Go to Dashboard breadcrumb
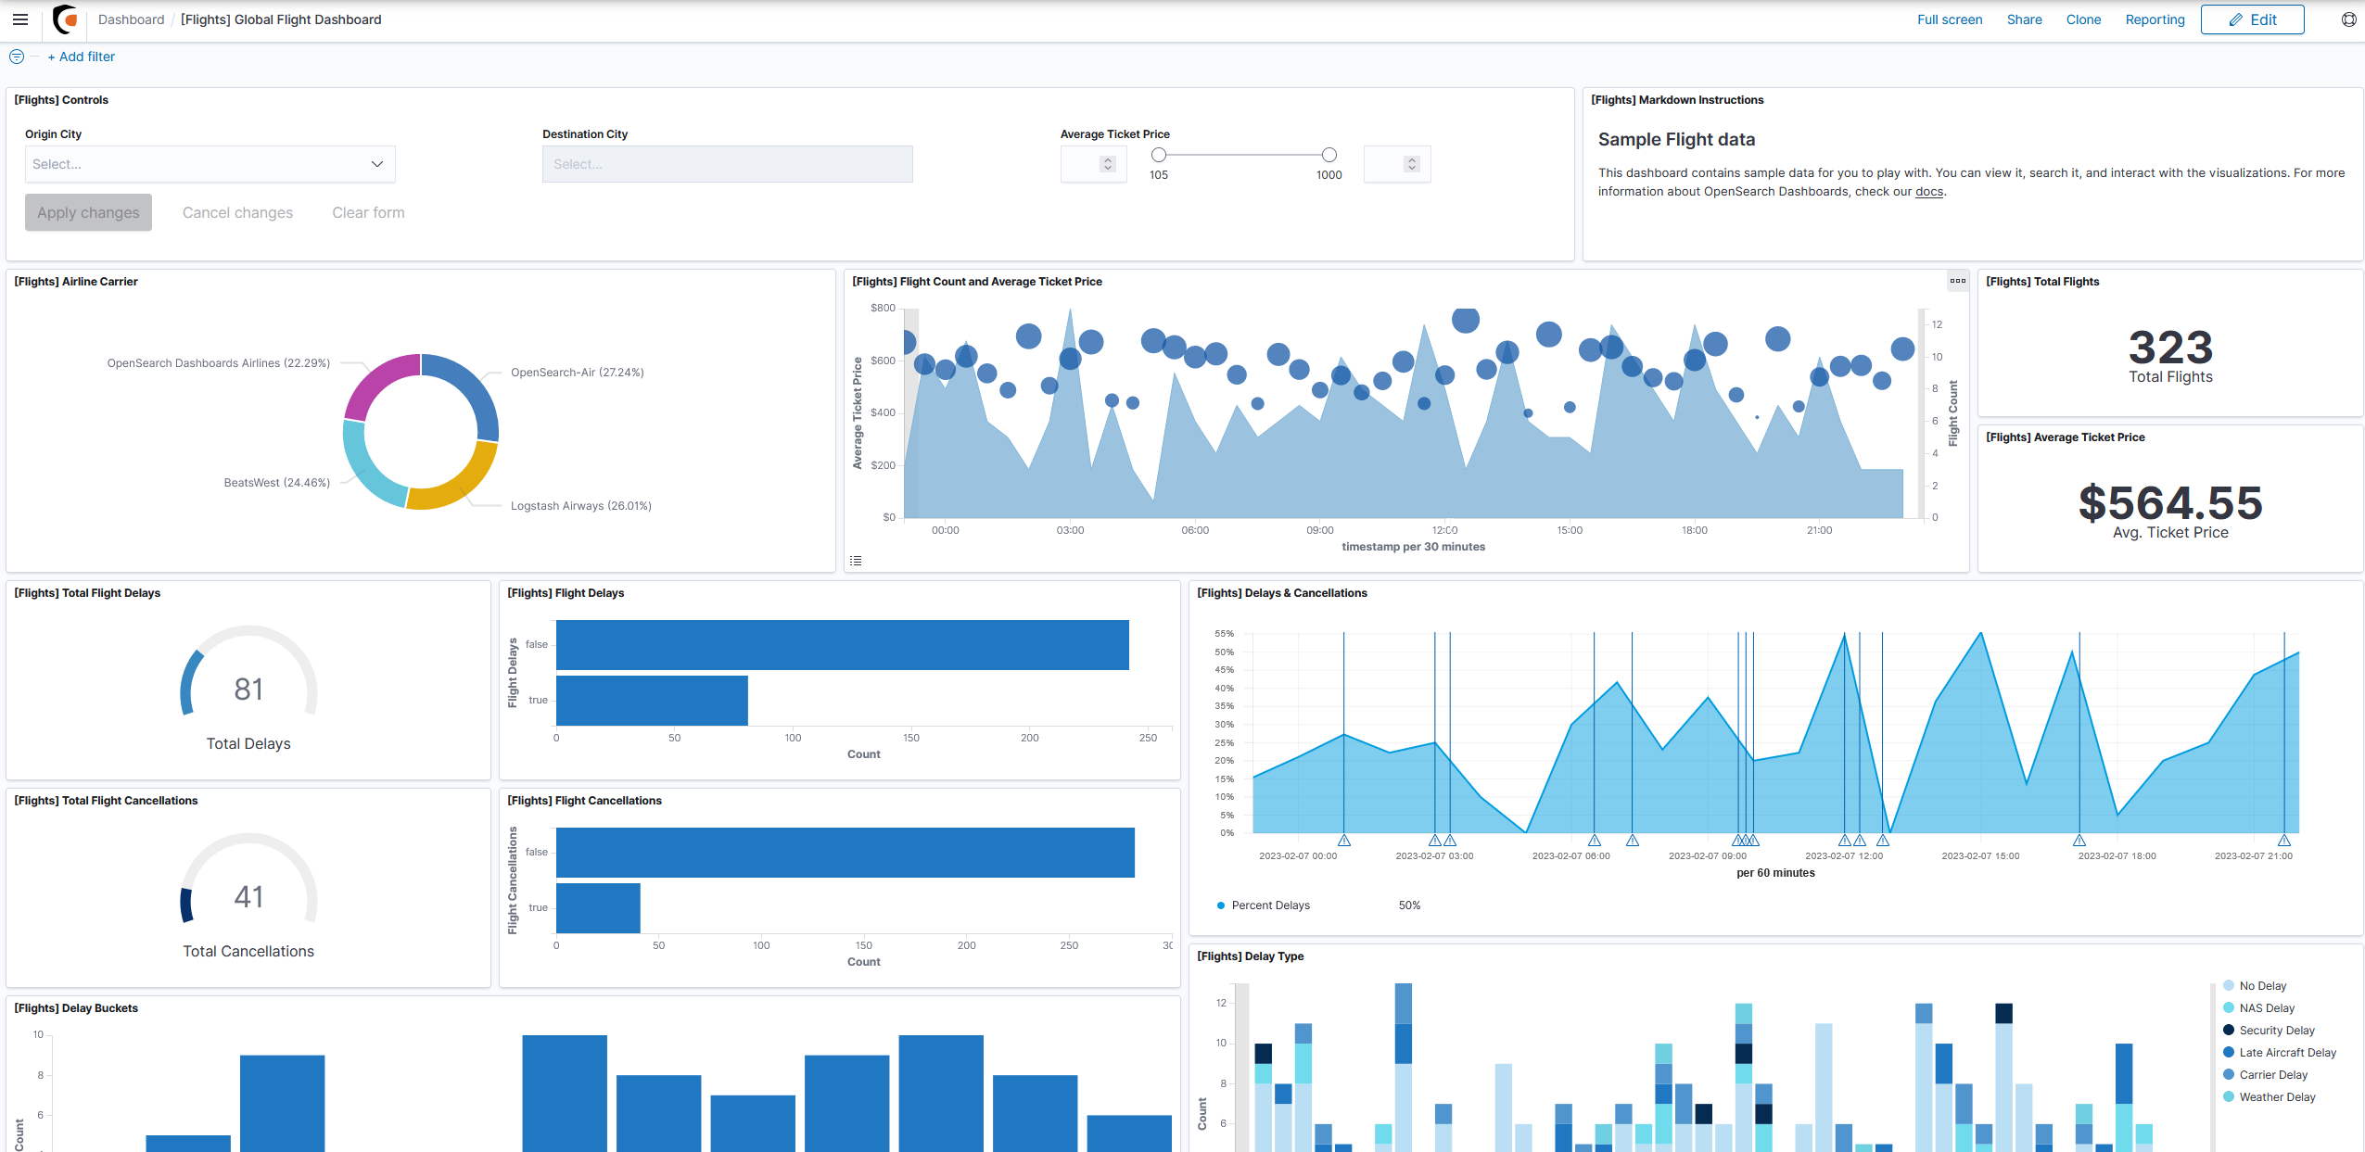The height and width of the screenshot is (1152, 2365). click(x=131, y=19)
